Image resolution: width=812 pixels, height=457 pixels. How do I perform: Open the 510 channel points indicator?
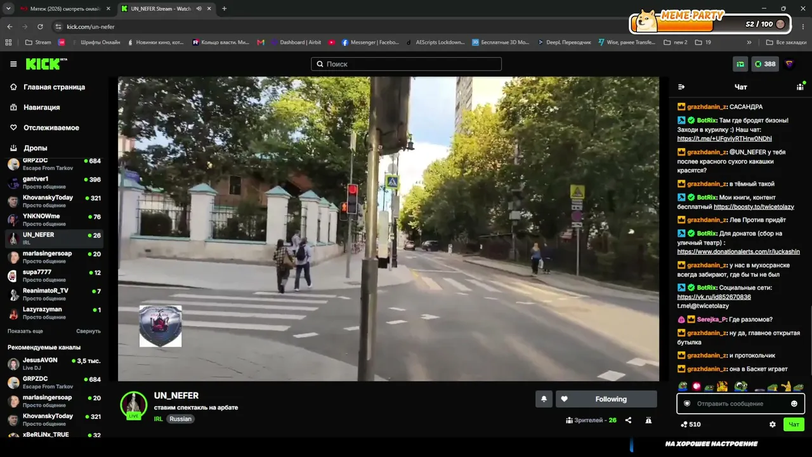click(690, 425)
